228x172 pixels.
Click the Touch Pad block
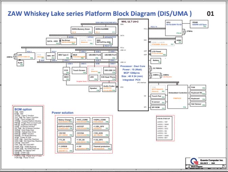click(158, 96)
